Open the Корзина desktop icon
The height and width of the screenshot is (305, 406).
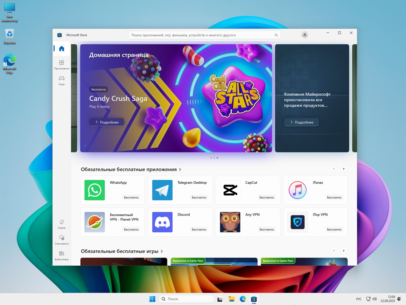pyautogui.click(x=10, y=37)
